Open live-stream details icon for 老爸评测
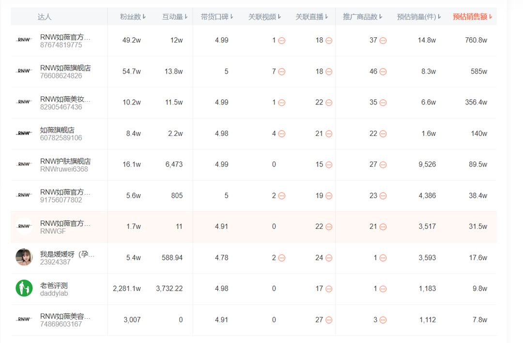523x343 pixels. coord(329,289)
